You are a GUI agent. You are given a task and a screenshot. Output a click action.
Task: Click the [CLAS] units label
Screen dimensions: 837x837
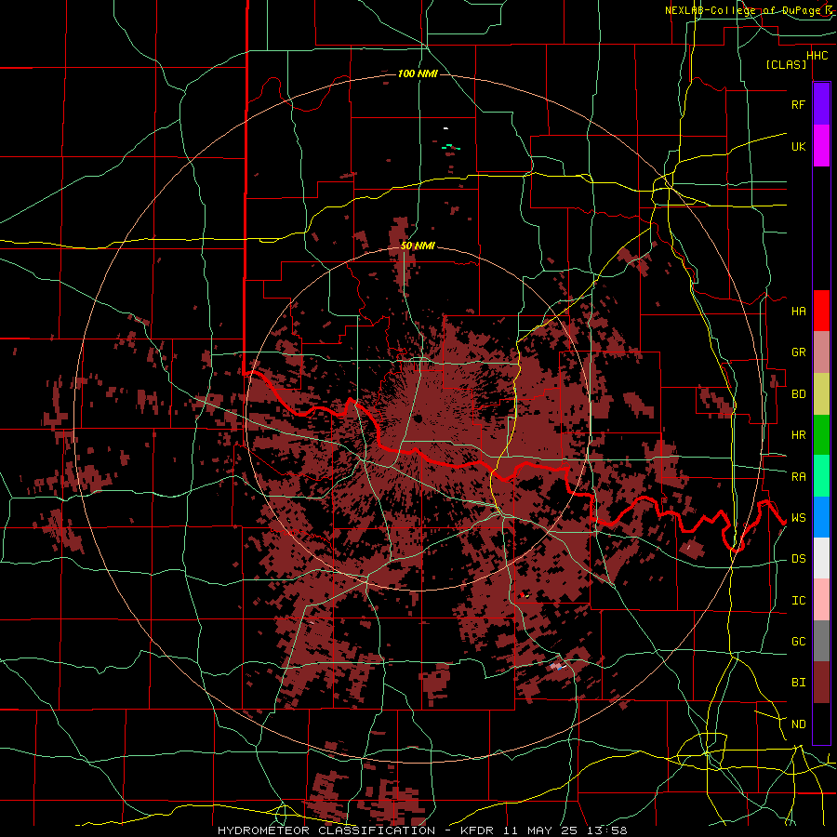pyautogui.click(x=786, y=64)
